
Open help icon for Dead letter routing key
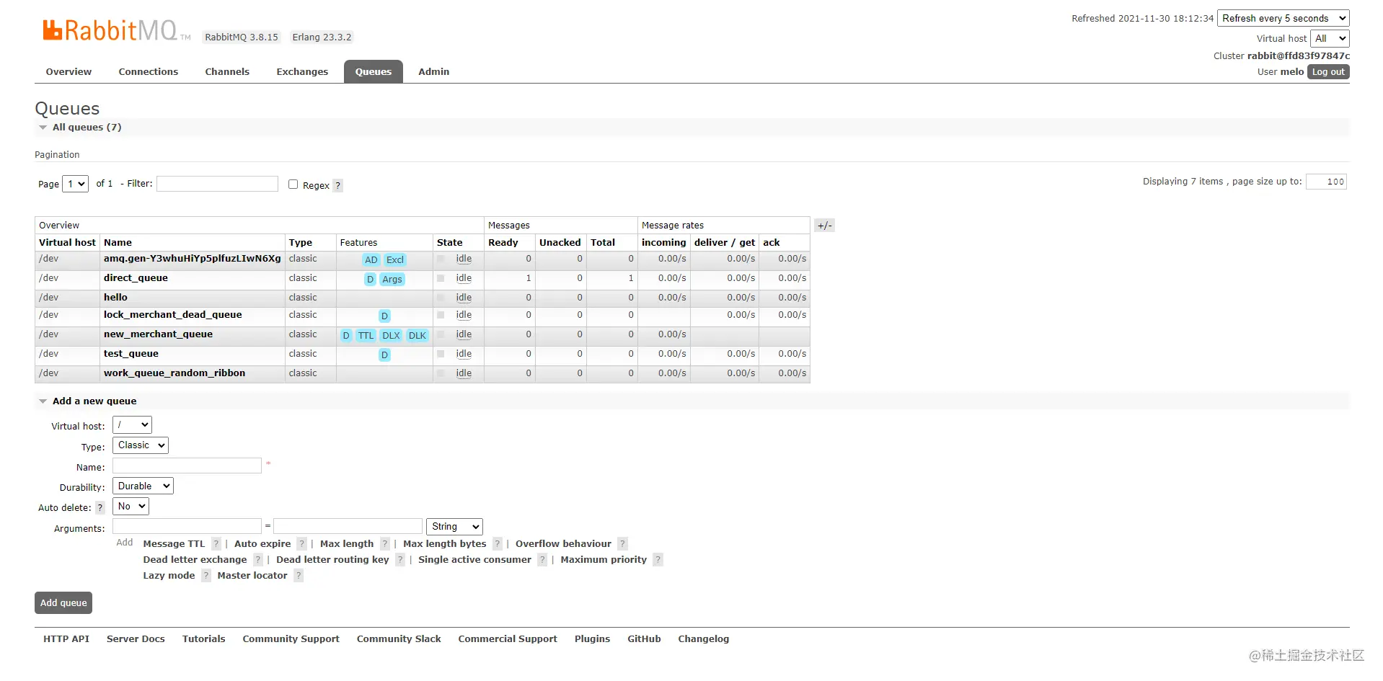(399, 560)
